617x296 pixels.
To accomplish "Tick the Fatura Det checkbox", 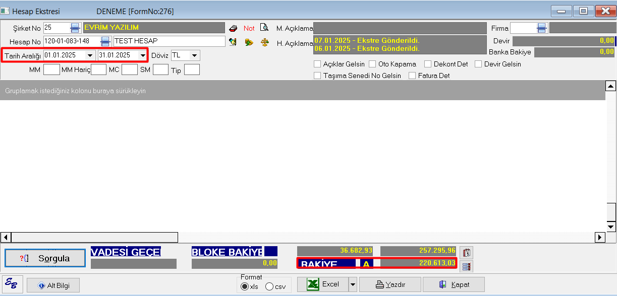I will (412, 76).
